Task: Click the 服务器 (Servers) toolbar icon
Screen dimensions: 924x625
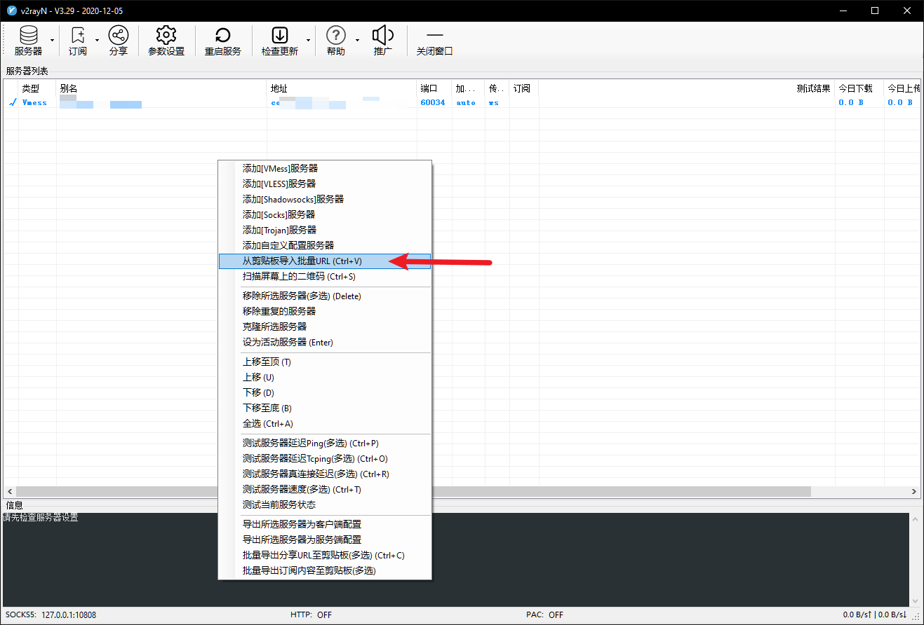Action: click(x=28, y=41)
